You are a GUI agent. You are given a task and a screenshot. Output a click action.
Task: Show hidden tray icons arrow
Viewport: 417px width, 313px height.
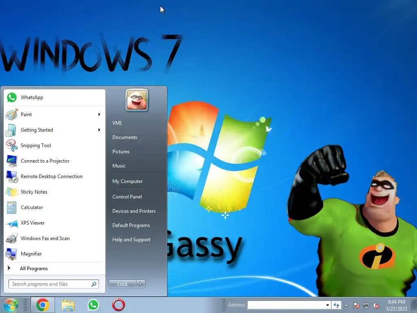(346, 305)
